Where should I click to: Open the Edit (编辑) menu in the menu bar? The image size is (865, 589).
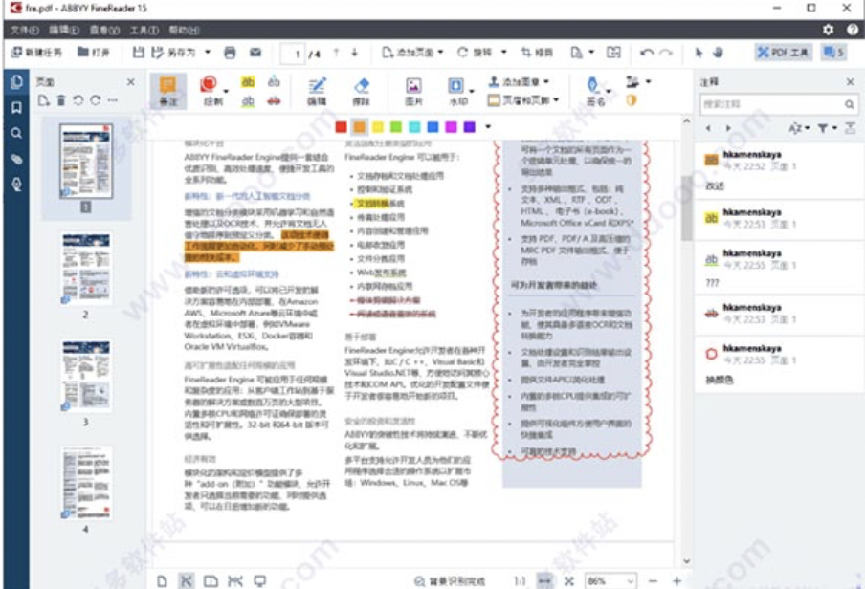point(63,30)
